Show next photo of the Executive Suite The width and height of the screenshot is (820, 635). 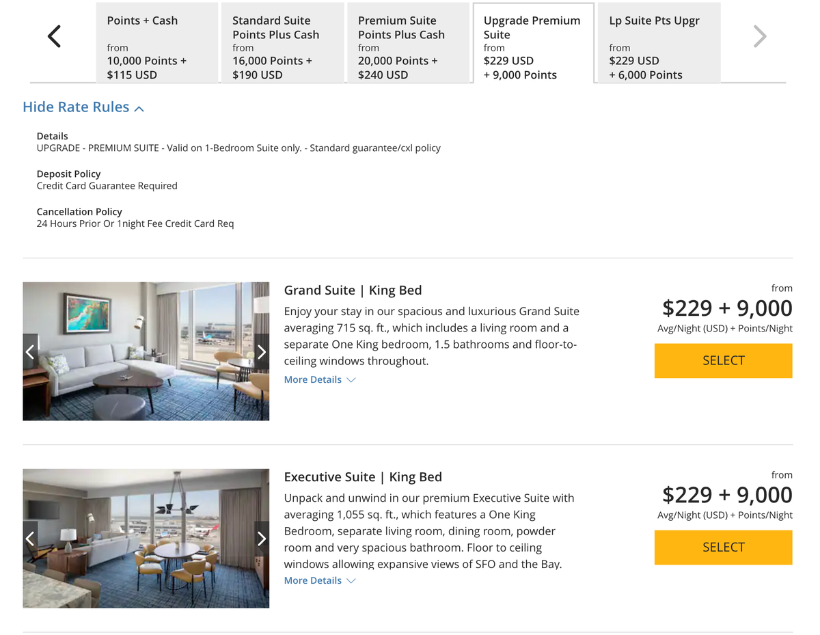pyautogui.click(x=262, y=539)
